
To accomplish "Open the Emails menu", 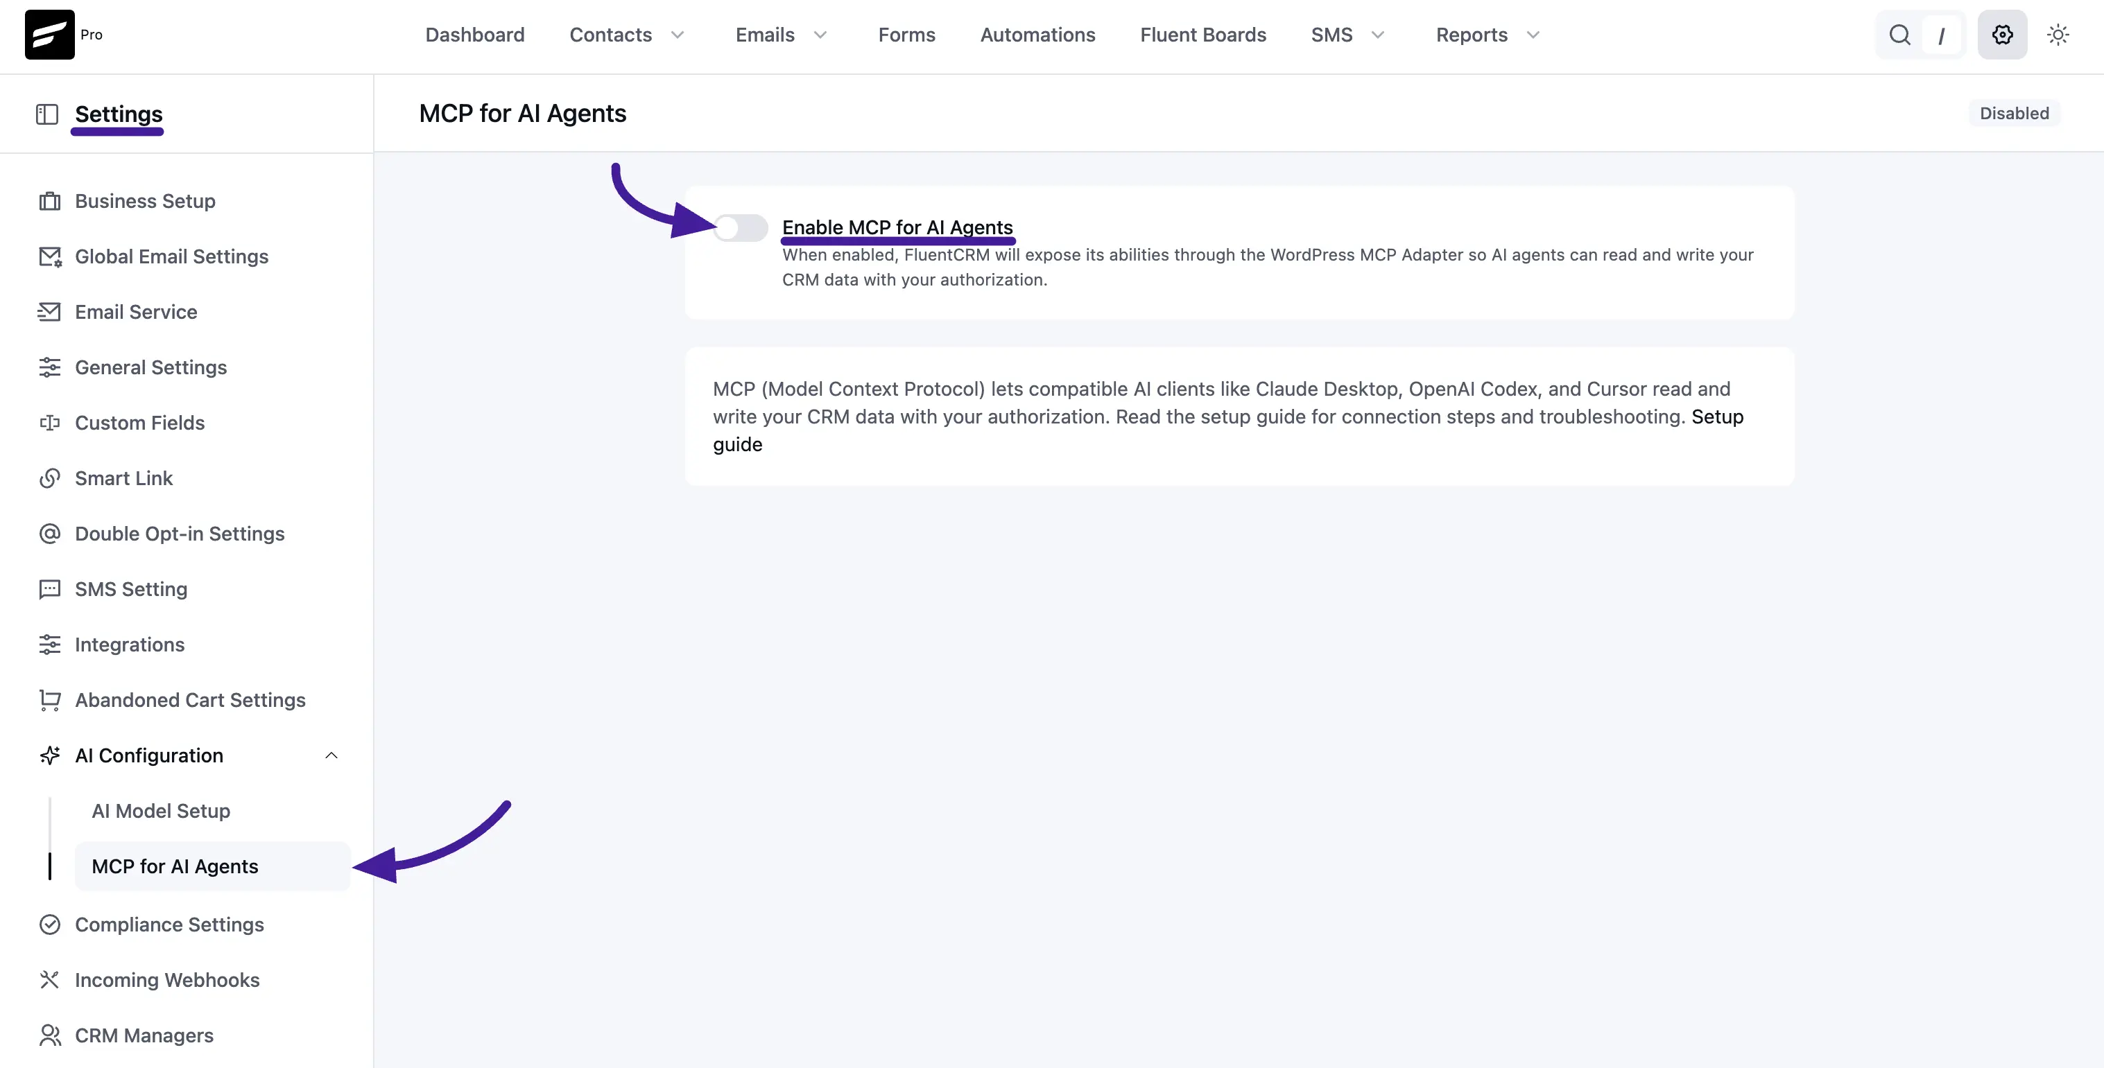I will click(764, 35).
